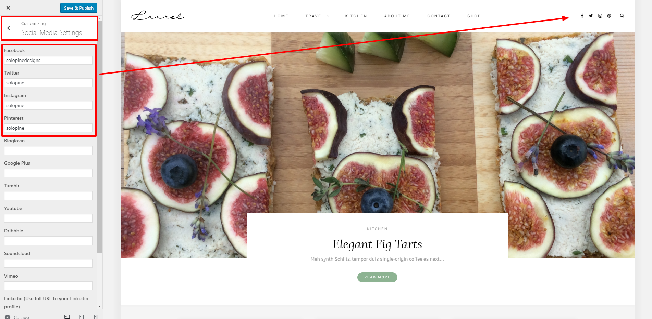652x319 pixels.
Task: Switch to mobile preview icon
Action: coord(96,317)
